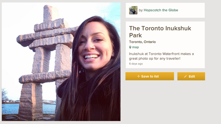Click the word 'by' before author name
The height and width of the screenshot is (124, 221).
141,10
